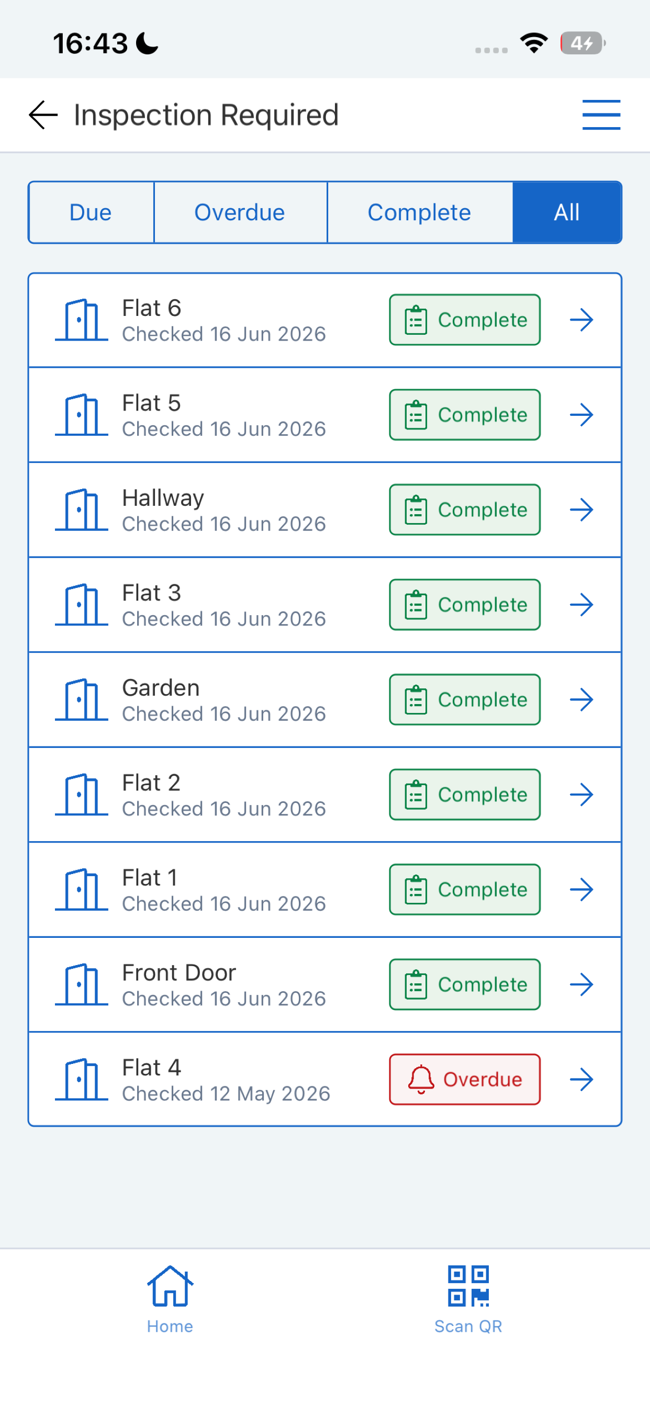Go back using the back arrow
Viewport: 650px width, 1406px height.
pos(43,115)
